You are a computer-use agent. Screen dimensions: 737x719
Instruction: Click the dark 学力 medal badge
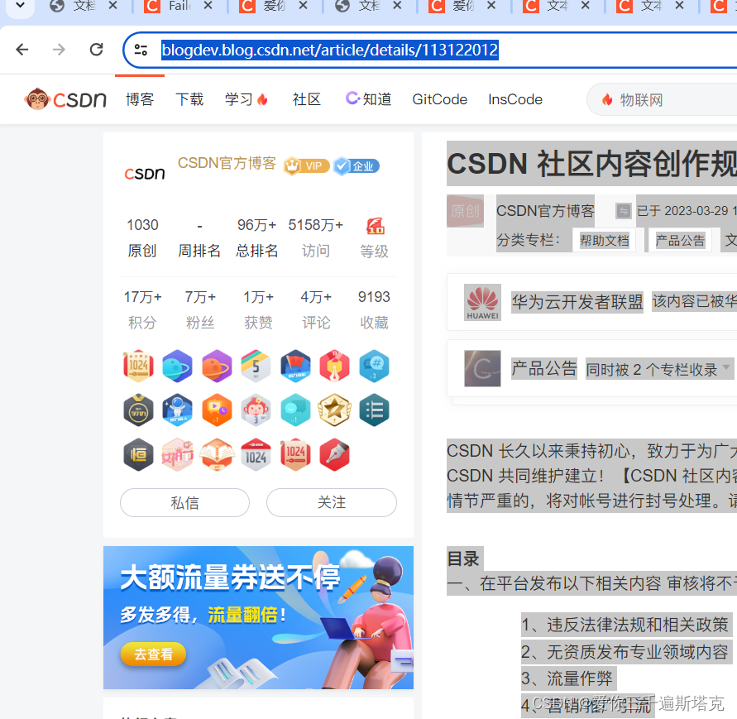pos(139,410)
